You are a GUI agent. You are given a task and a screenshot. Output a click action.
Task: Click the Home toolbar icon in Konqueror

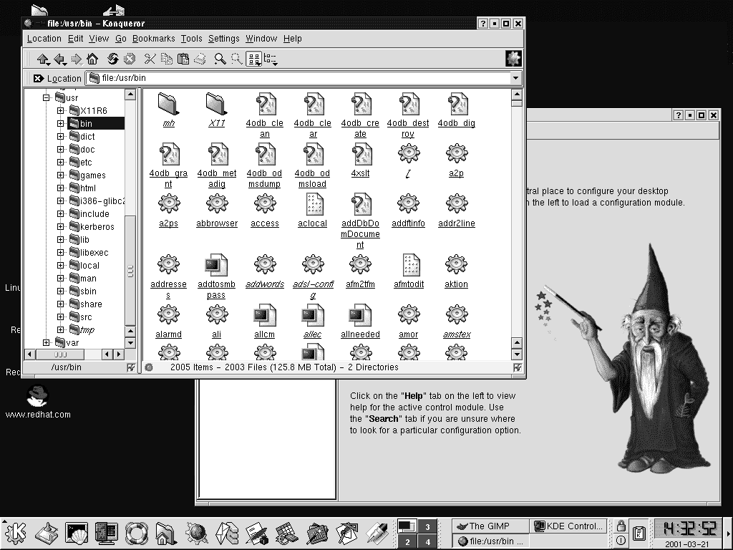tap(92, 59)
